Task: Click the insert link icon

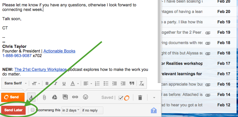Action: click(75, 97)
